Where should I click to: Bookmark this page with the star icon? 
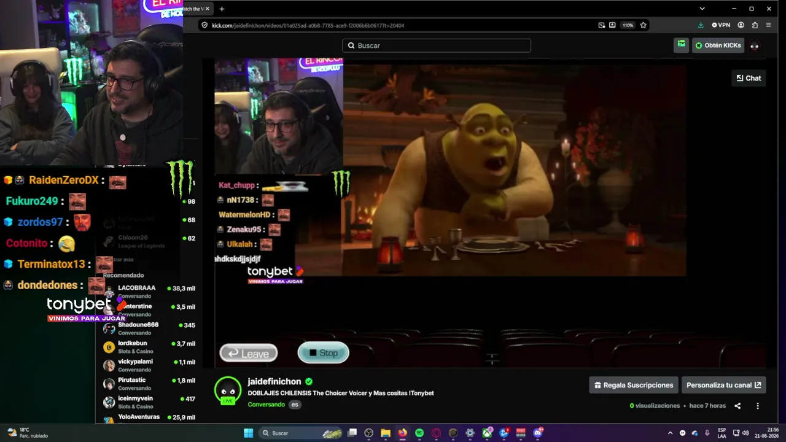(643, 25)
